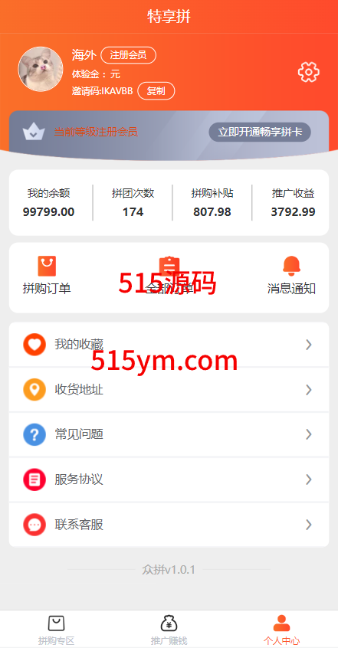Expand the 联系客服 row chevron
Image resolution: width=338 pixels, height=648 pixels.
click(x=309, y=525)
